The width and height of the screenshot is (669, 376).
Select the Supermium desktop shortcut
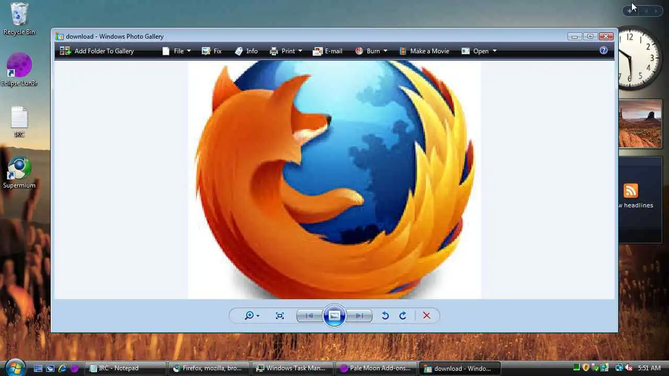[x=19, y=173]
